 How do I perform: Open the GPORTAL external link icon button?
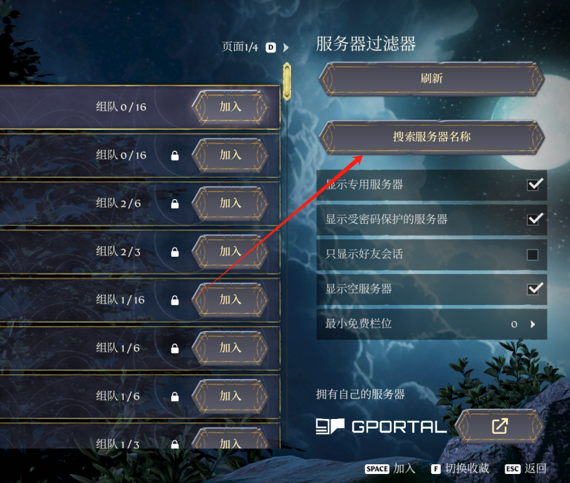pyautogui.click(x=499, y=426)
